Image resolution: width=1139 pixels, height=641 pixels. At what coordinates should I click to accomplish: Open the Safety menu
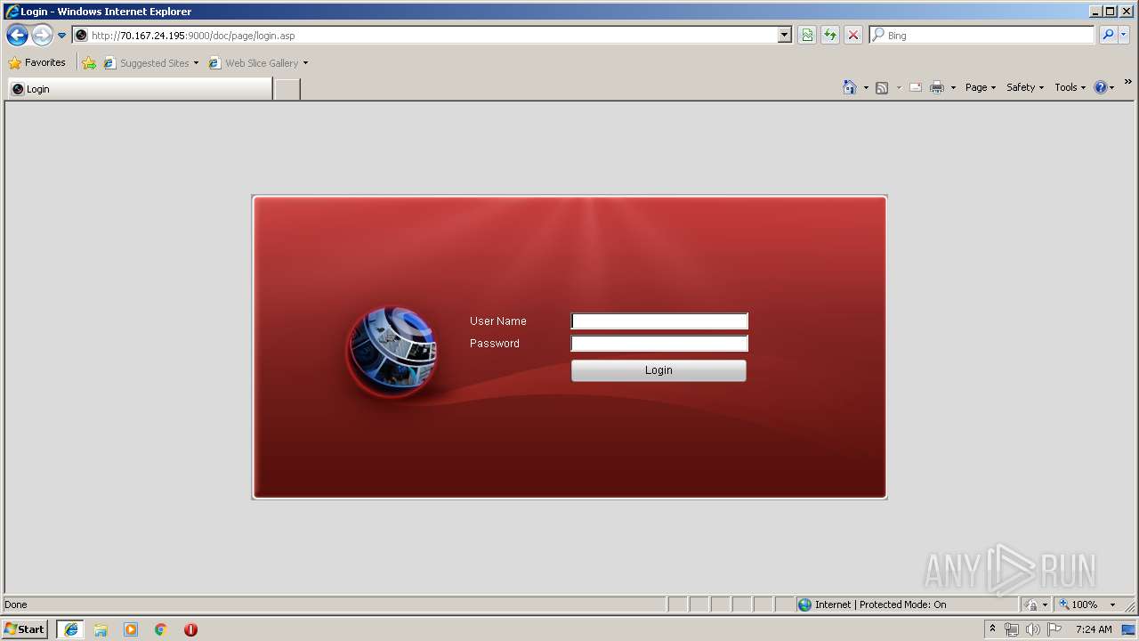click(x=1025, y=87)
